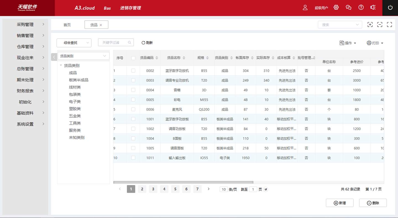Sort by 货品编码 column arrows
This screenshot has height=218, width=398.
click(157, 58)
